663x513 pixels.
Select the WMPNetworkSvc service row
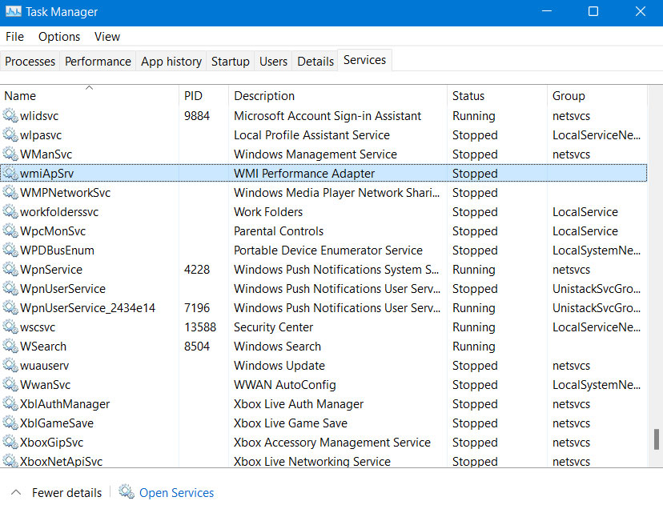(323, 192)
